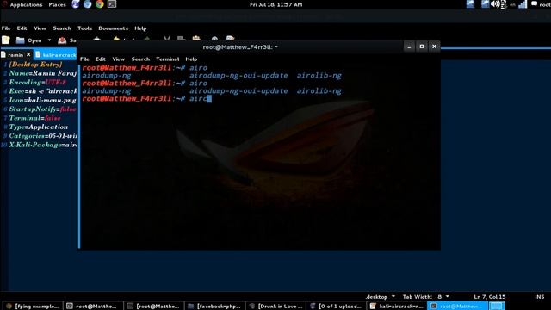The height and width of the screenshot is (310, 551).
Task: Switch to bracketed [root@Matthe... taskbar window
Action: pos(154,306)
